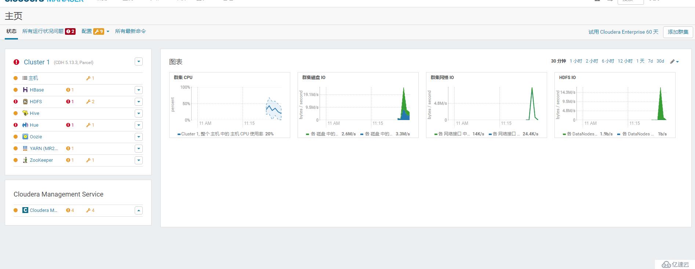Open ZooKeeper configuration wrench badge
This screenshot has width=695, height=269.
90,160
